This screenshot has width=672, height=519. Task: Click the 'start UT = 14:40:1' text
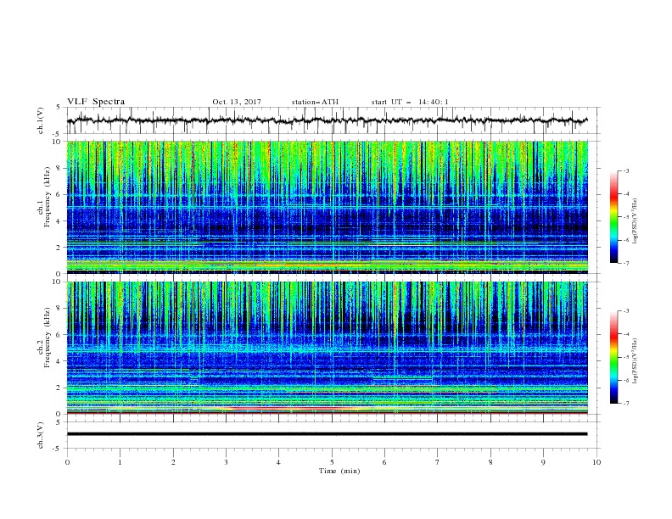pos(410,102)
